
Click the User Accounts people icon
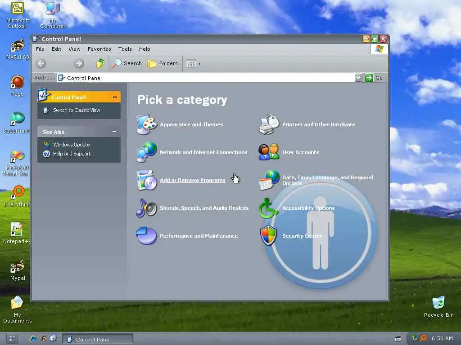pos(269,152)
